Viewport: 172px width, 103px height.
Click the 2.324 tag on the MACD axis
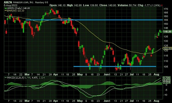tap(167, 82)
